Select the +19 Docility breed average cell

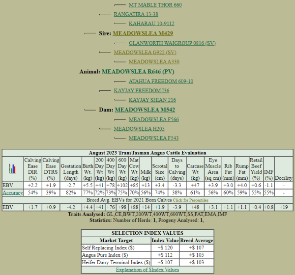[284, 207]
